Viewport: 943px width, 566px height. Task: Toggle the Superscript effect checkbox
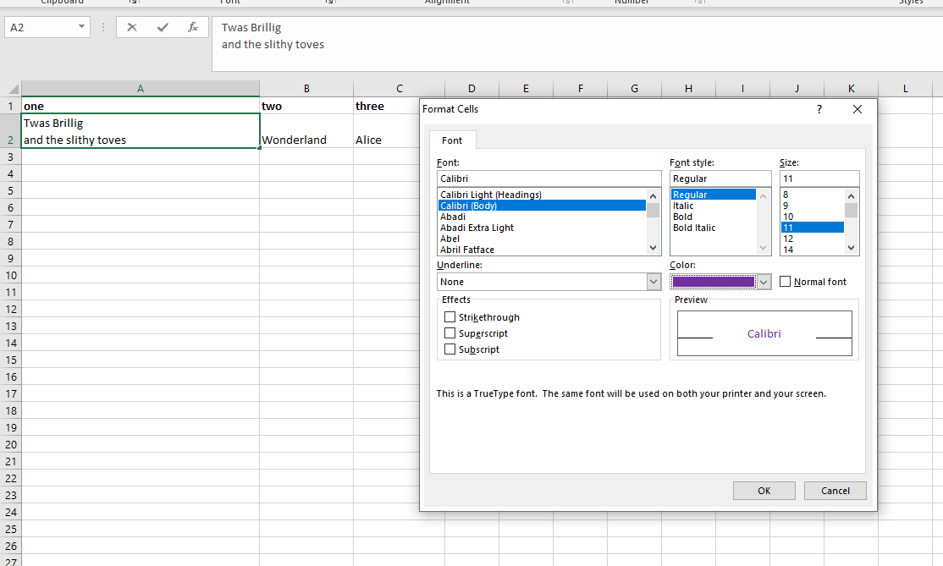pos(450,333)
